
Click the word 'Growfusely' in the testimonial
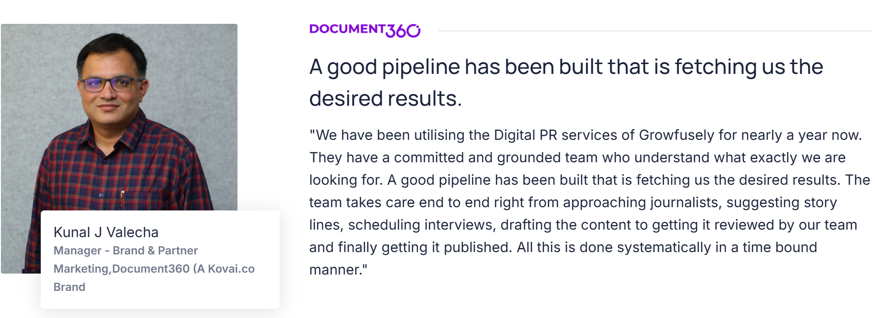[x=676, y=135]
